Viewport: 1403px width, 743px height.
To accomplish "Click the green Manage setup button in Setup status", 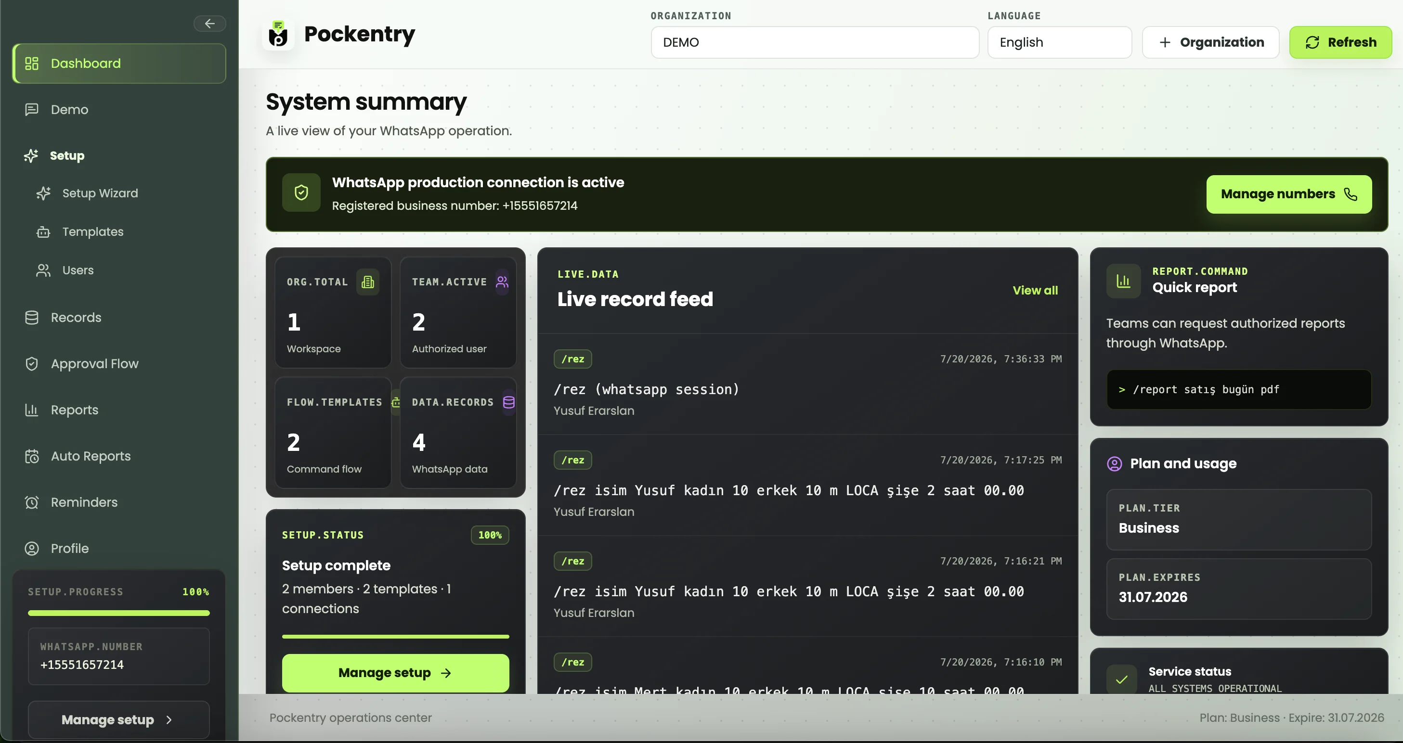I will click(395, 673).
